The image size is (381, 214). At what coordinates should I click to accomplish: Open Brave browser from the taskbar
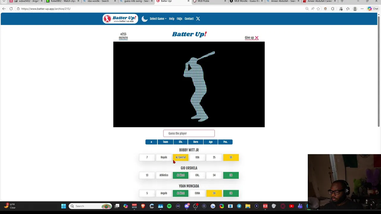point(143,206)
